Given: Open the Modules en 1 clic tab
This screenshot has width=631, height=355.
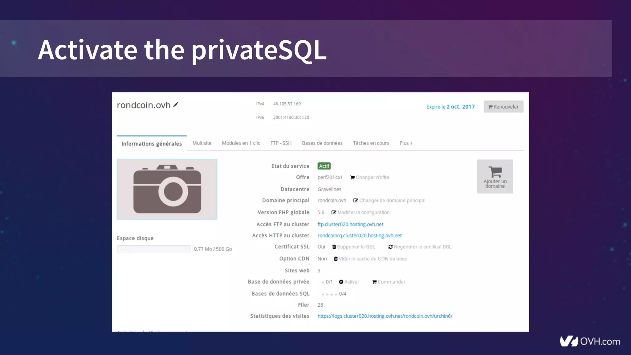Looking at the screenshot, I should tap(241, 143).
